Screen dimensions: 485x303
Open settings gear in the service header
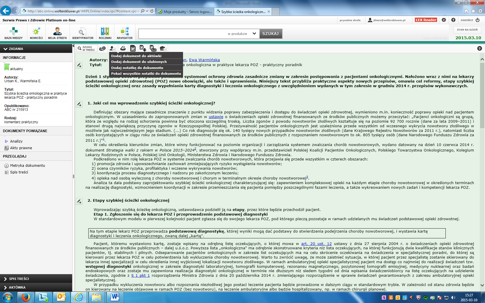444,20
